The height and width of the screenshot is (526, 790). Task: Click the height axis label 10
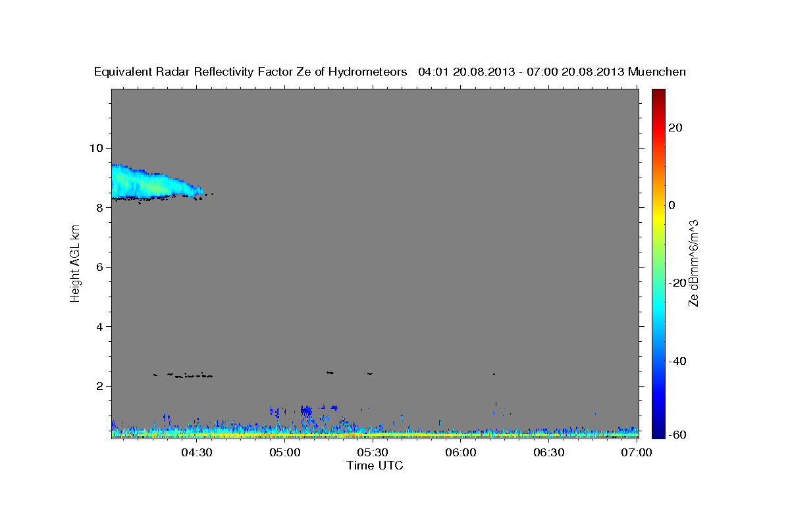click(97, 147)
